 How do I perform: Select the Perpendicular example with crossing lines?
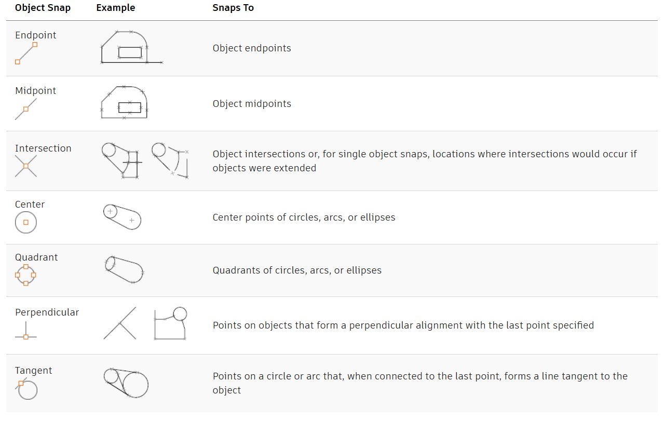tap(120, 323)
